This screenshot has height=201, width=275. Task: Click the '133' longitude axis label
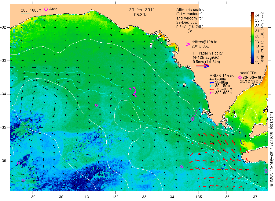click(143, 197)
